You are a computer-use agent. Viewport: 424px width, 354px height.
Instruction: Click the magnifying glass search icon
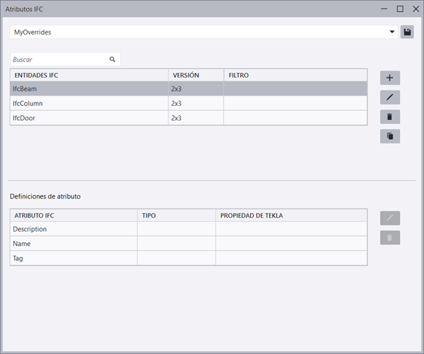click(112, 59)
